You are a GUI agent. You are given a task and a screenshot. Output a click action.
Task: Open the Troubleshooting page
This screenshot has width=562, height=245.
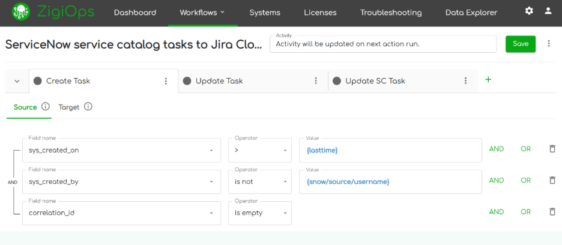[391, 13]
